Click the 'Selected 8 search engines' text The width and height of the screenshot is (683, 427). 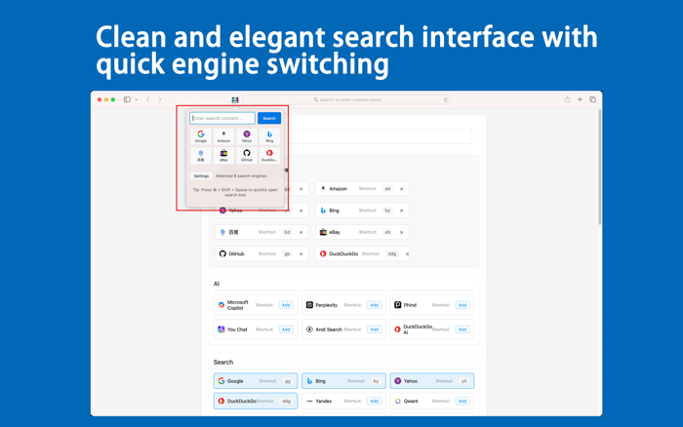click(x=241, y=175)
